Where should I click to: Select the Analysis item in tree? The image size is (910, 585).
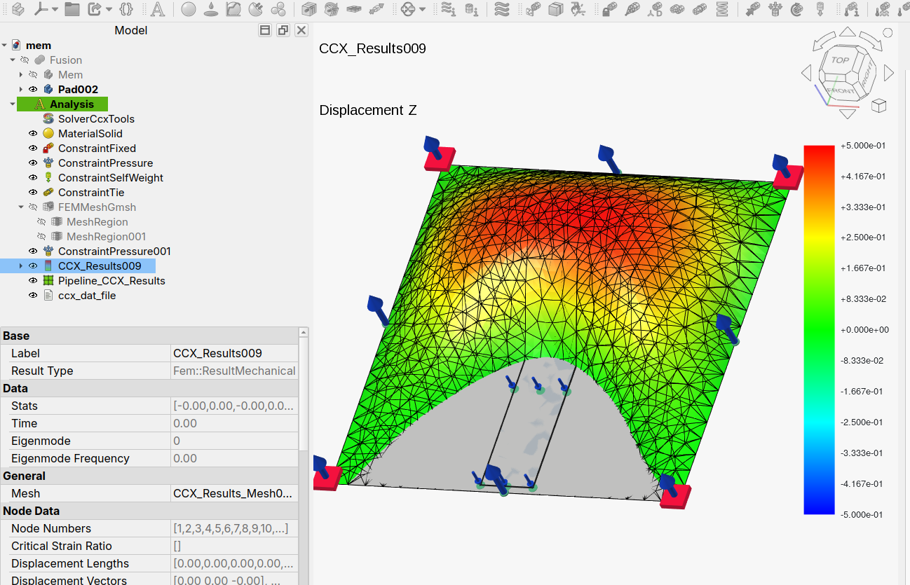[x=72, y=104]
